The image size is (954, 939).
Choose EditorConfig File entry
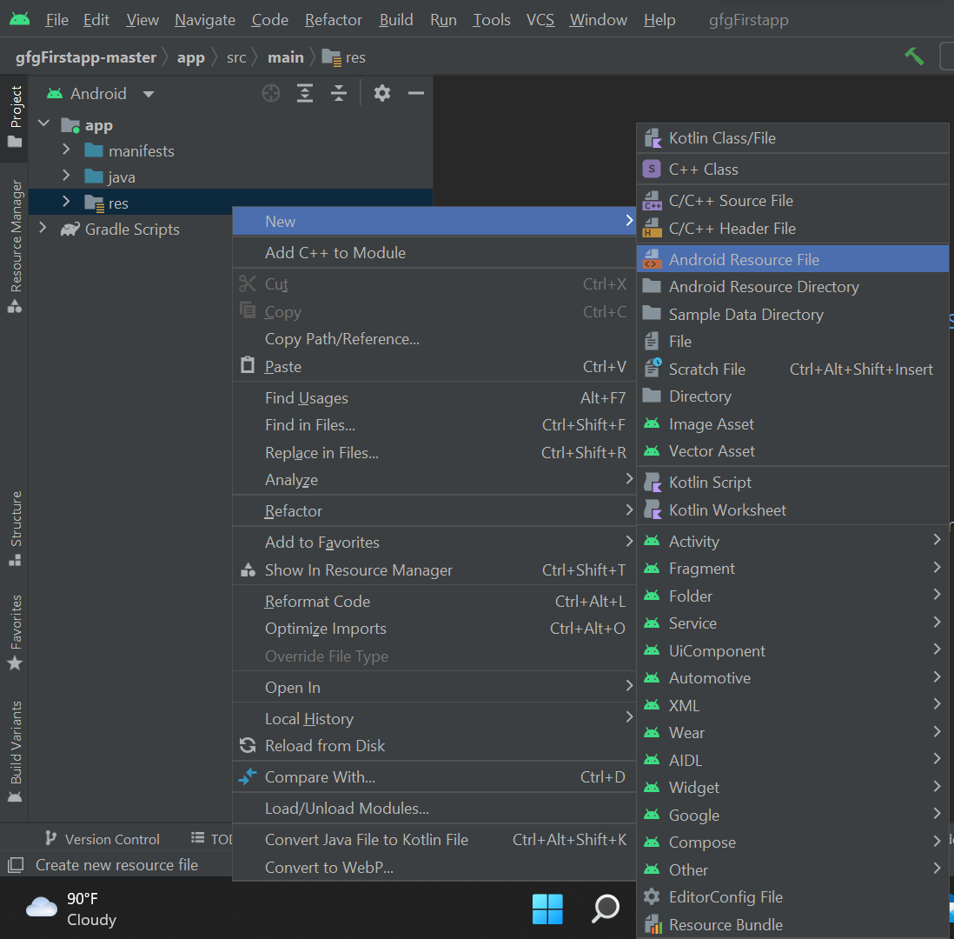click(792, 897)
